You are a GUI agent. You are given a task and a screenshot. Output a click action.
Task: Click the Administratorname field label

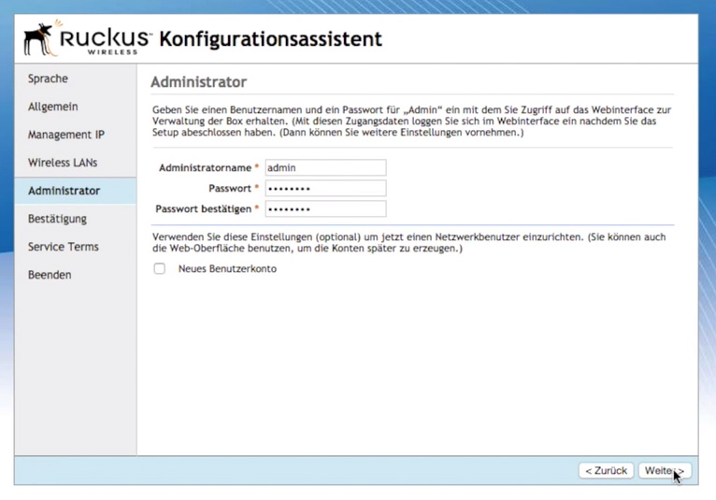[205, 168]
